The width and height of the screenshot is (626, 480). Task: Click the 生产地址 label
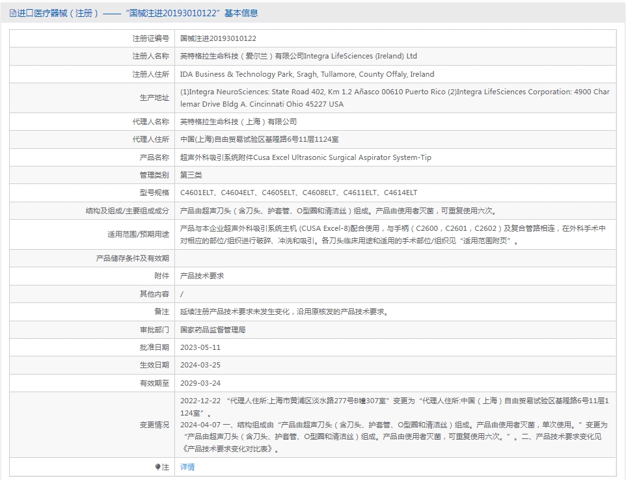[154, 98]
